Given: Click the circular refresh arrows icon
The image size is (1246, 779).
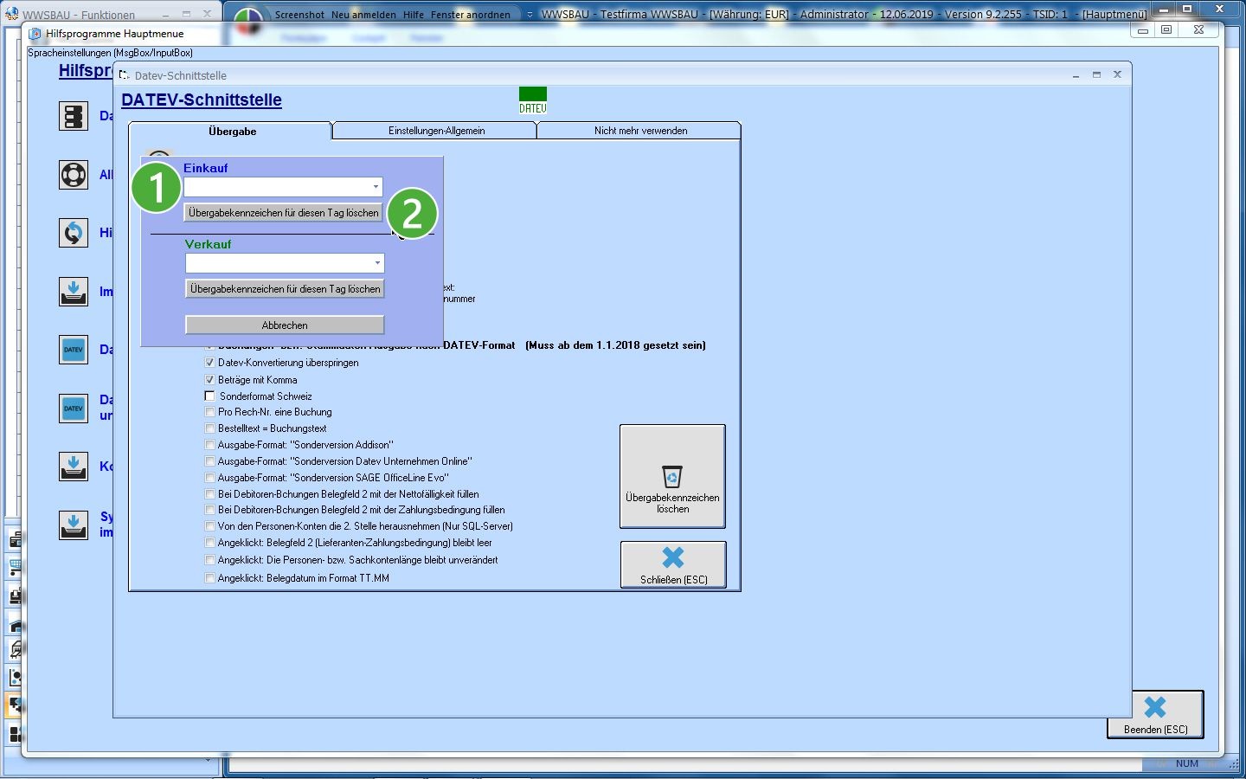Looking at the screenshot, I should click(x=74, y=233).
